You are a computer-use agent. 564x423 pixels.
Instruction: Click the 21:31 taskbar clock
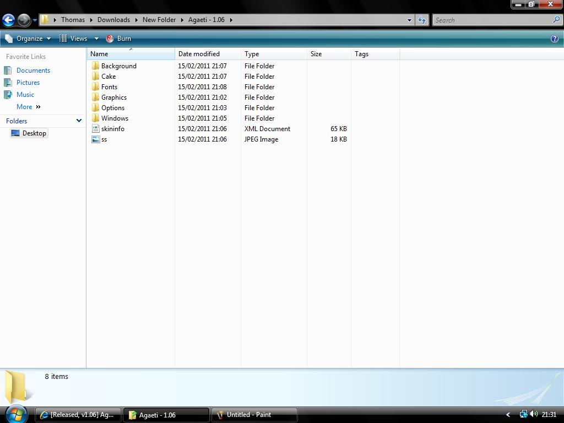click(549, 415)
